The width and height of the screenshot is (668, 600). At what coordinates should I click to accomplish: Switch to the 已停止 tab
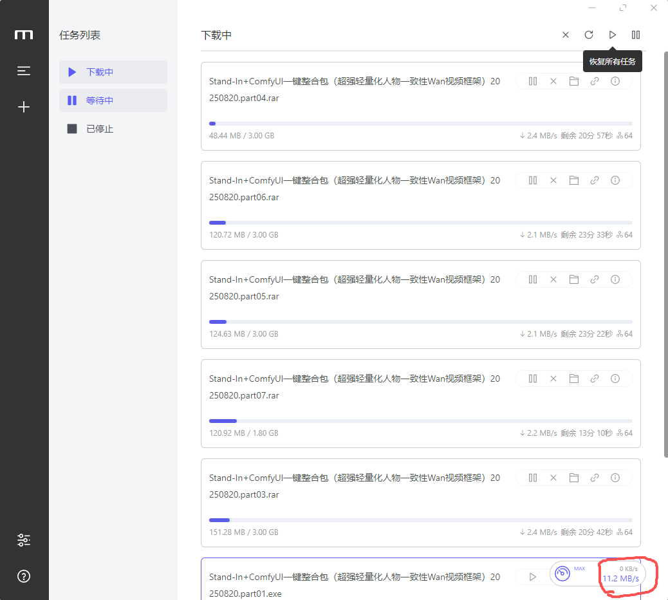113,129
